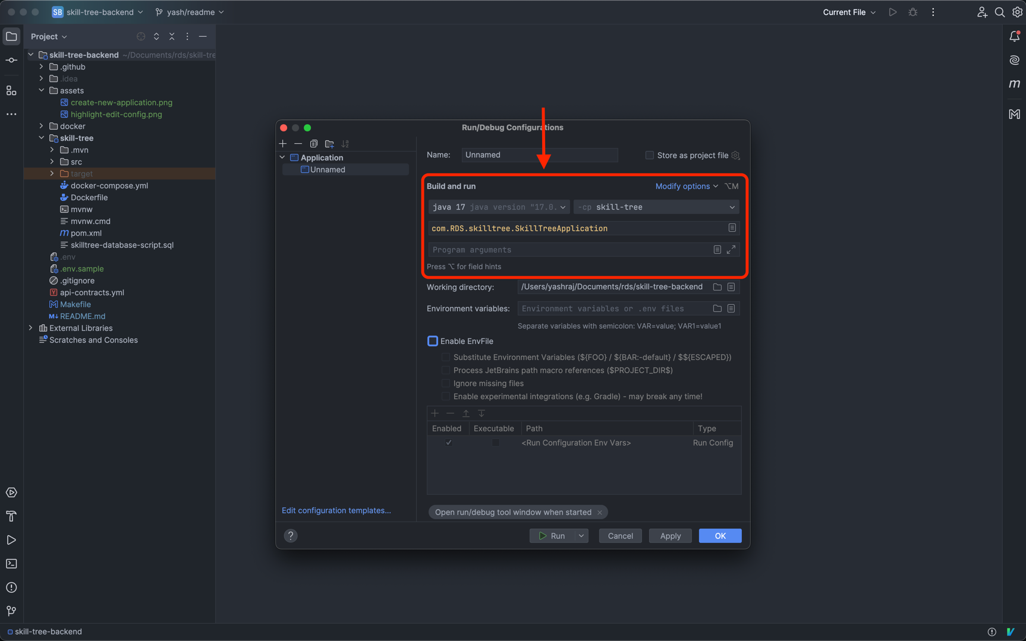Open the Run tool window in sidebar
Screen dimensions: 1026x641
pos(11,540)
